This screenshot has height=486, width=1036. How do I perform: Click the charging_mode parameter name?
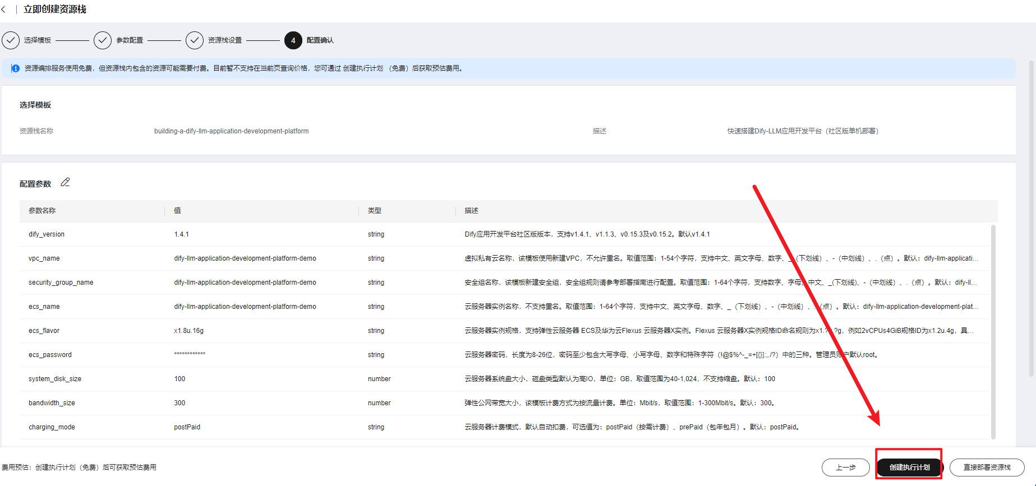52,427
